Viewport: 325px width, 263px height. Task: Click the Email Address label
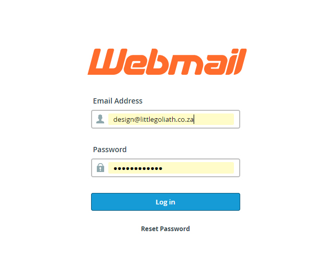[118, 101]
